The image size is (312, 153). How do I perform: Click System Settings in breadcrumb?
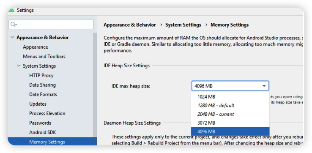[x=183, y=25]
